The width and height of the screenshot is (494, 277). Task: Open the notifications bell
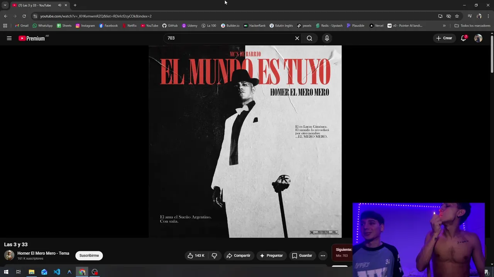point(464,38)
